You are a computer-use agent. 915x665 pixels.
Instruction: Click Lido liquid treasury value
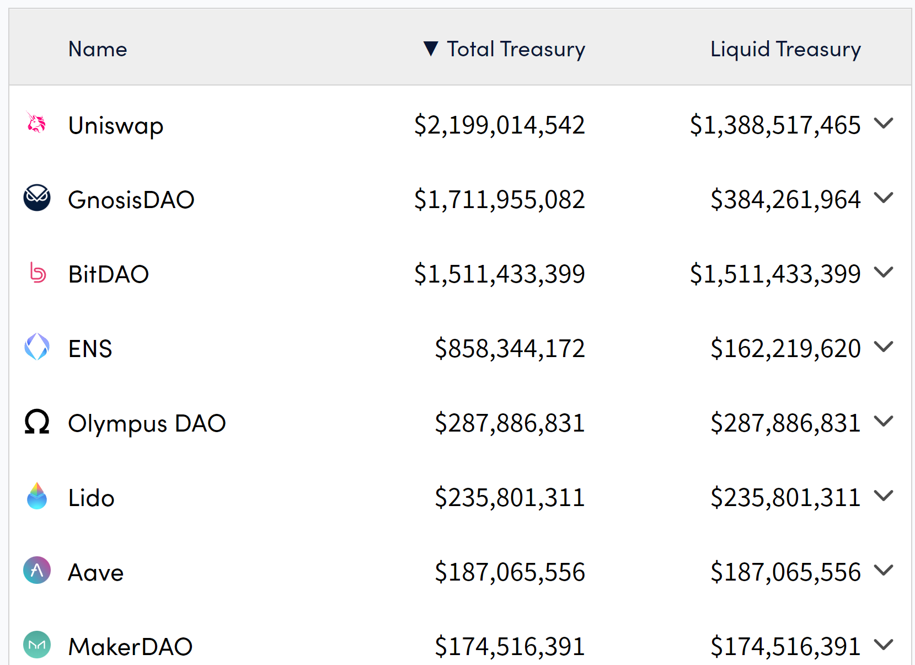pos(785,498)
